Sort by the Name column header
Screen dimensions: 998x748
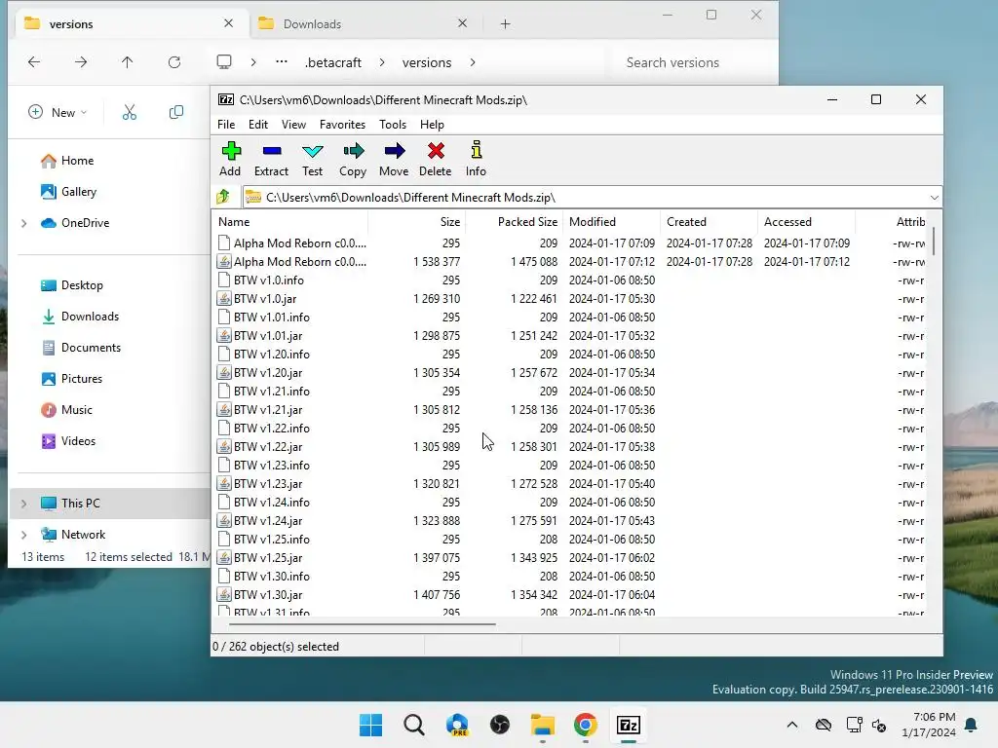(x=290, y=222)
